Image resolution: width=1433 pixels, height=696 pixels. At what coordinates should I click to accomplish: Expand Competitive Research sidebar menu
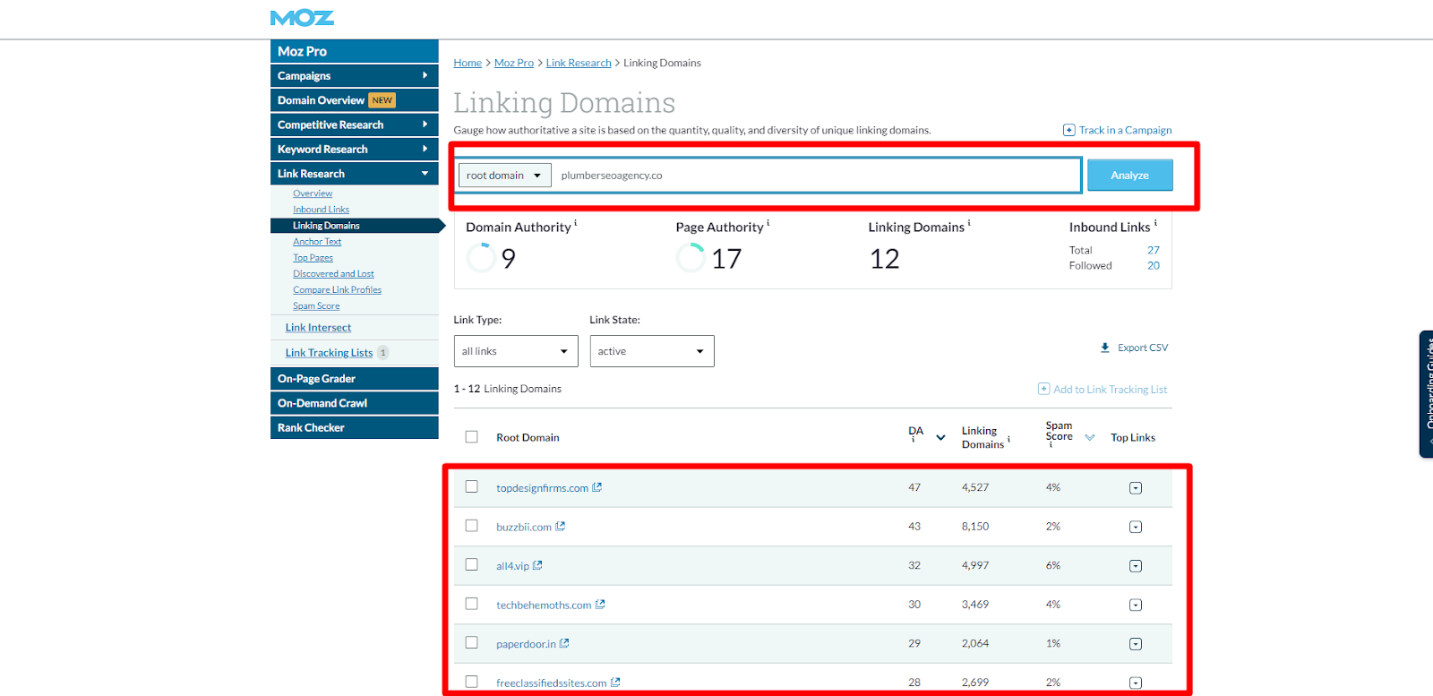click(355, 125)
